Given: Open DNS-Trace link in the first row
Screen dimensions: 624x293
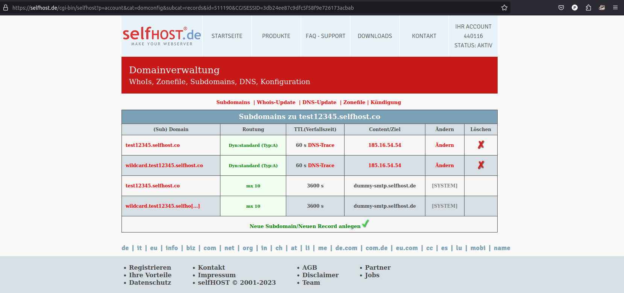Looking at the screenshot, I should coord(321,145).
